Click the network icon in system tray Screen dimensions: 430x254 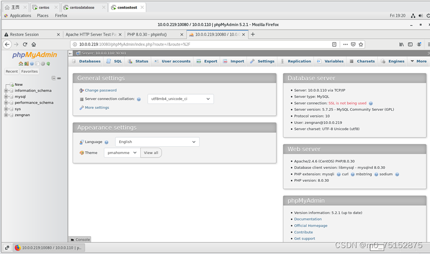[x=413, y=15]
